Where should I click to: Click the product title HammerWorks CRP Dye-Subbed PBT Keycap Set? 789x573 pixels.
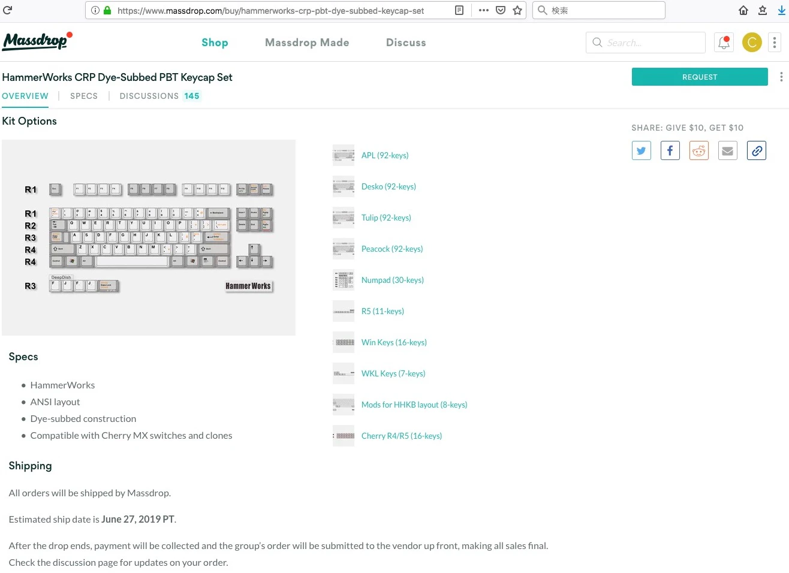117,77
